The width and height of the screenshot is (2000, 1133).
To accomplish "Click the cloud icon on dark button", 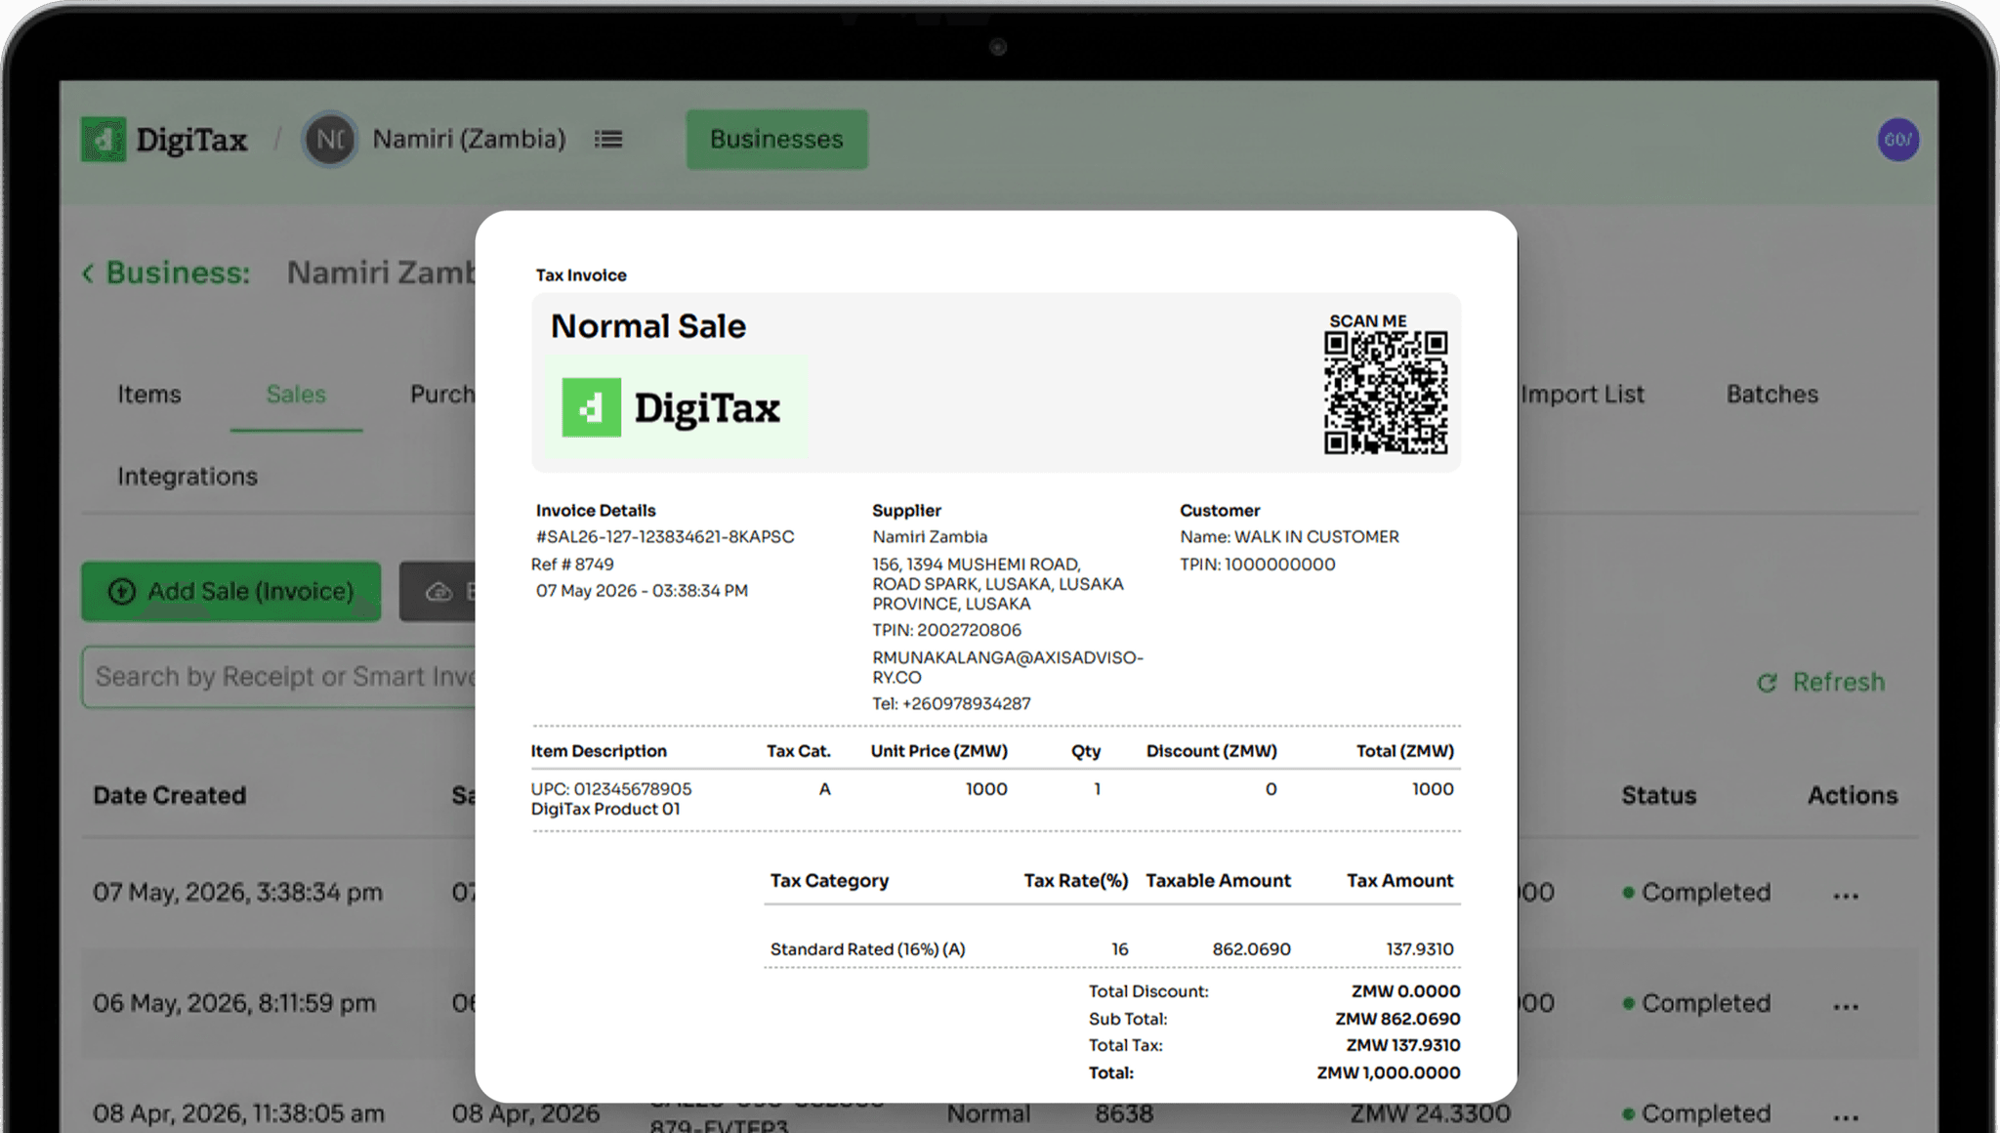I will (438, 592).
